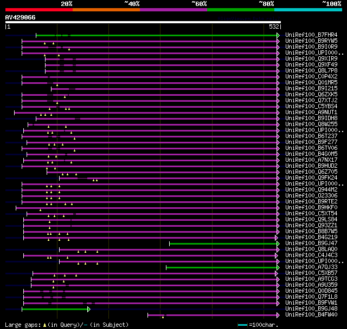Select the UniRef100_Q0D845 label
The image size is (347, 329).
point(311,291)
